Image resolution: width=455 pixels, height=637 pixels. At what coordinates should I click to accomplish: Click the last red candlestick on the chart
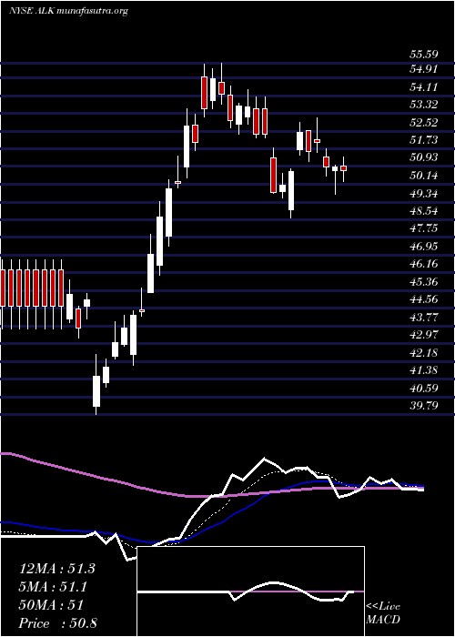point(343,168)
